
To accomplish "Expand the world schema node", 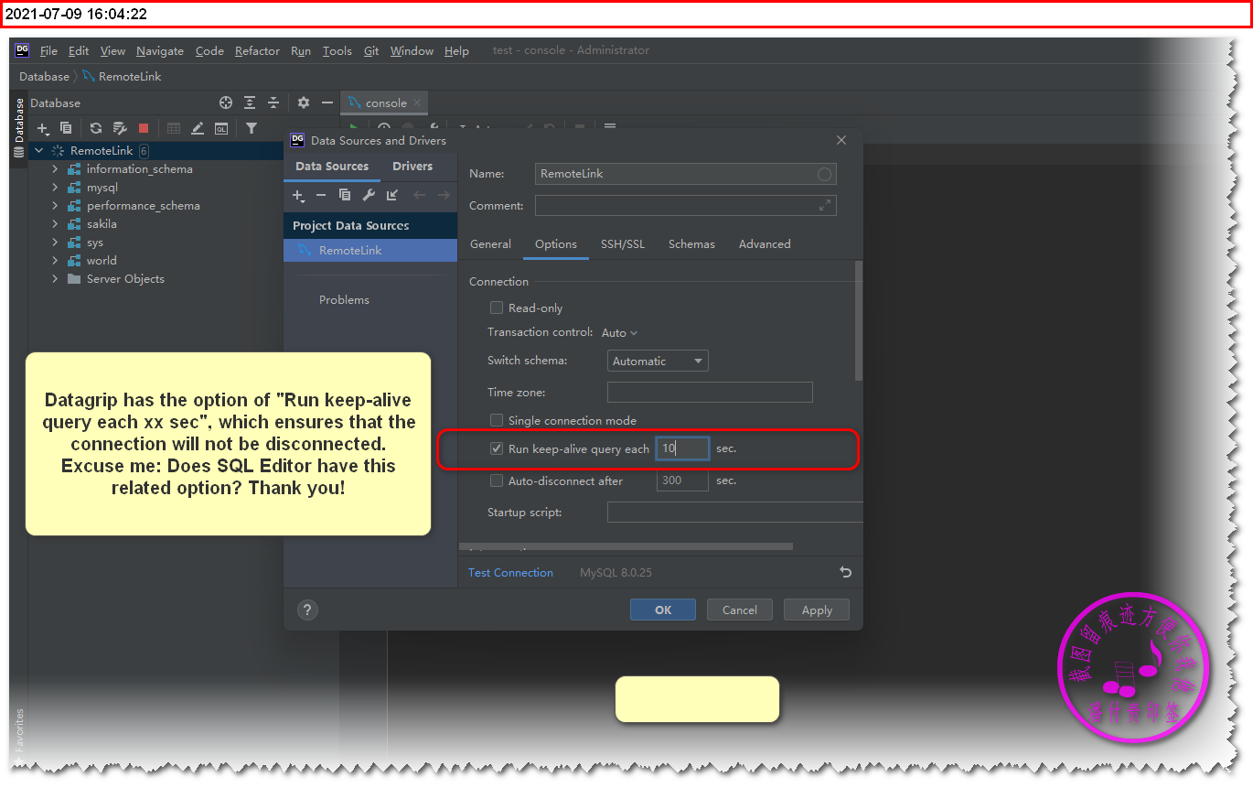I will [x=55, y=261].
